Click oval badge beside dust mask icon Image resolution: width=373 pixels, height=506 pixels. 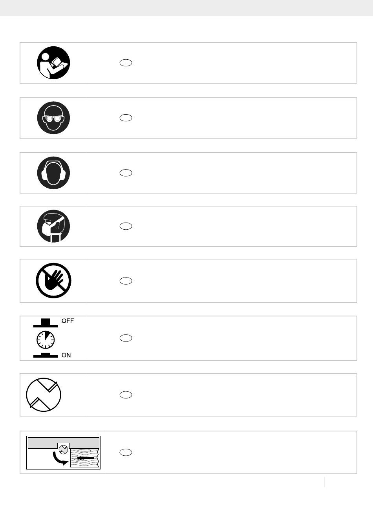(126, 226)
